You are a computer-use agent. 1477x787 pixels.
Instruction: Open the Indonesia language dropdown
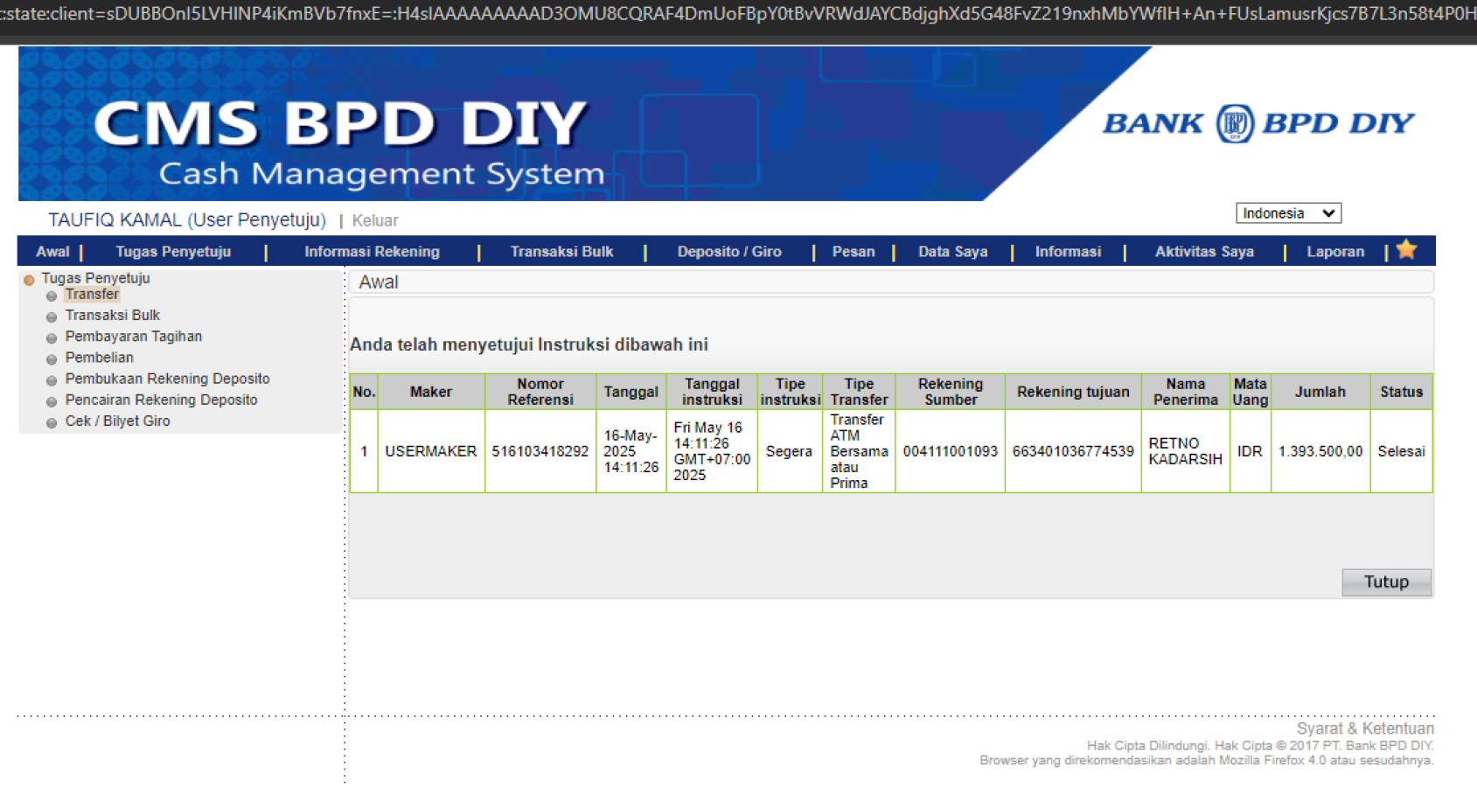1288,213
